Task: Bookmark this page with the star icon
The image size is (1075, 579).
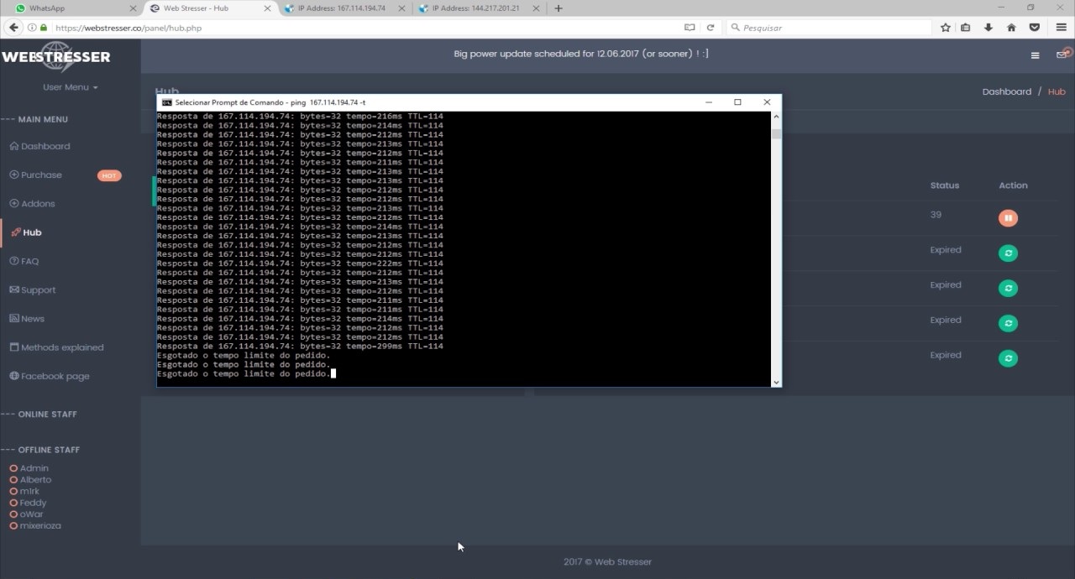Action: (945, 28)
